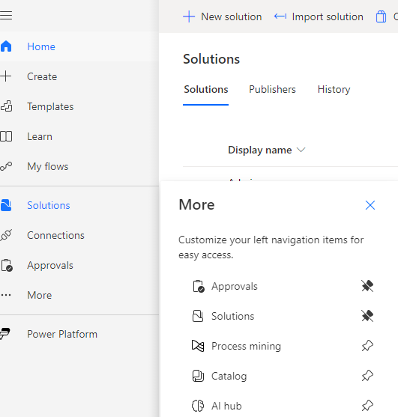Open Catalog from the More panel
The image size is (398, 417).
pyautogui.click(x=229, y=376)
